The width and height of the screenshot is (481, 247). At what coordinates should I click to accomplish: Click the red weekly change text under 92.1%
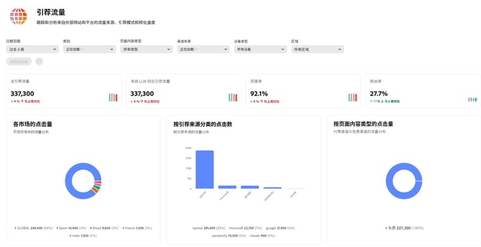coord(264,101)
